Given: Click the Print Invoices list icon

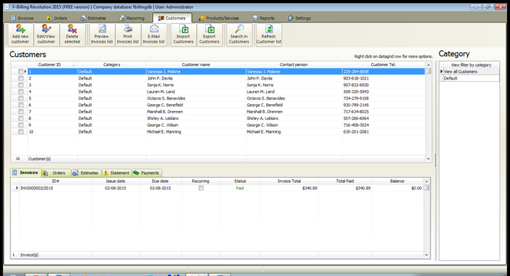Looking at the screenshot, I should tap(127, 34).
